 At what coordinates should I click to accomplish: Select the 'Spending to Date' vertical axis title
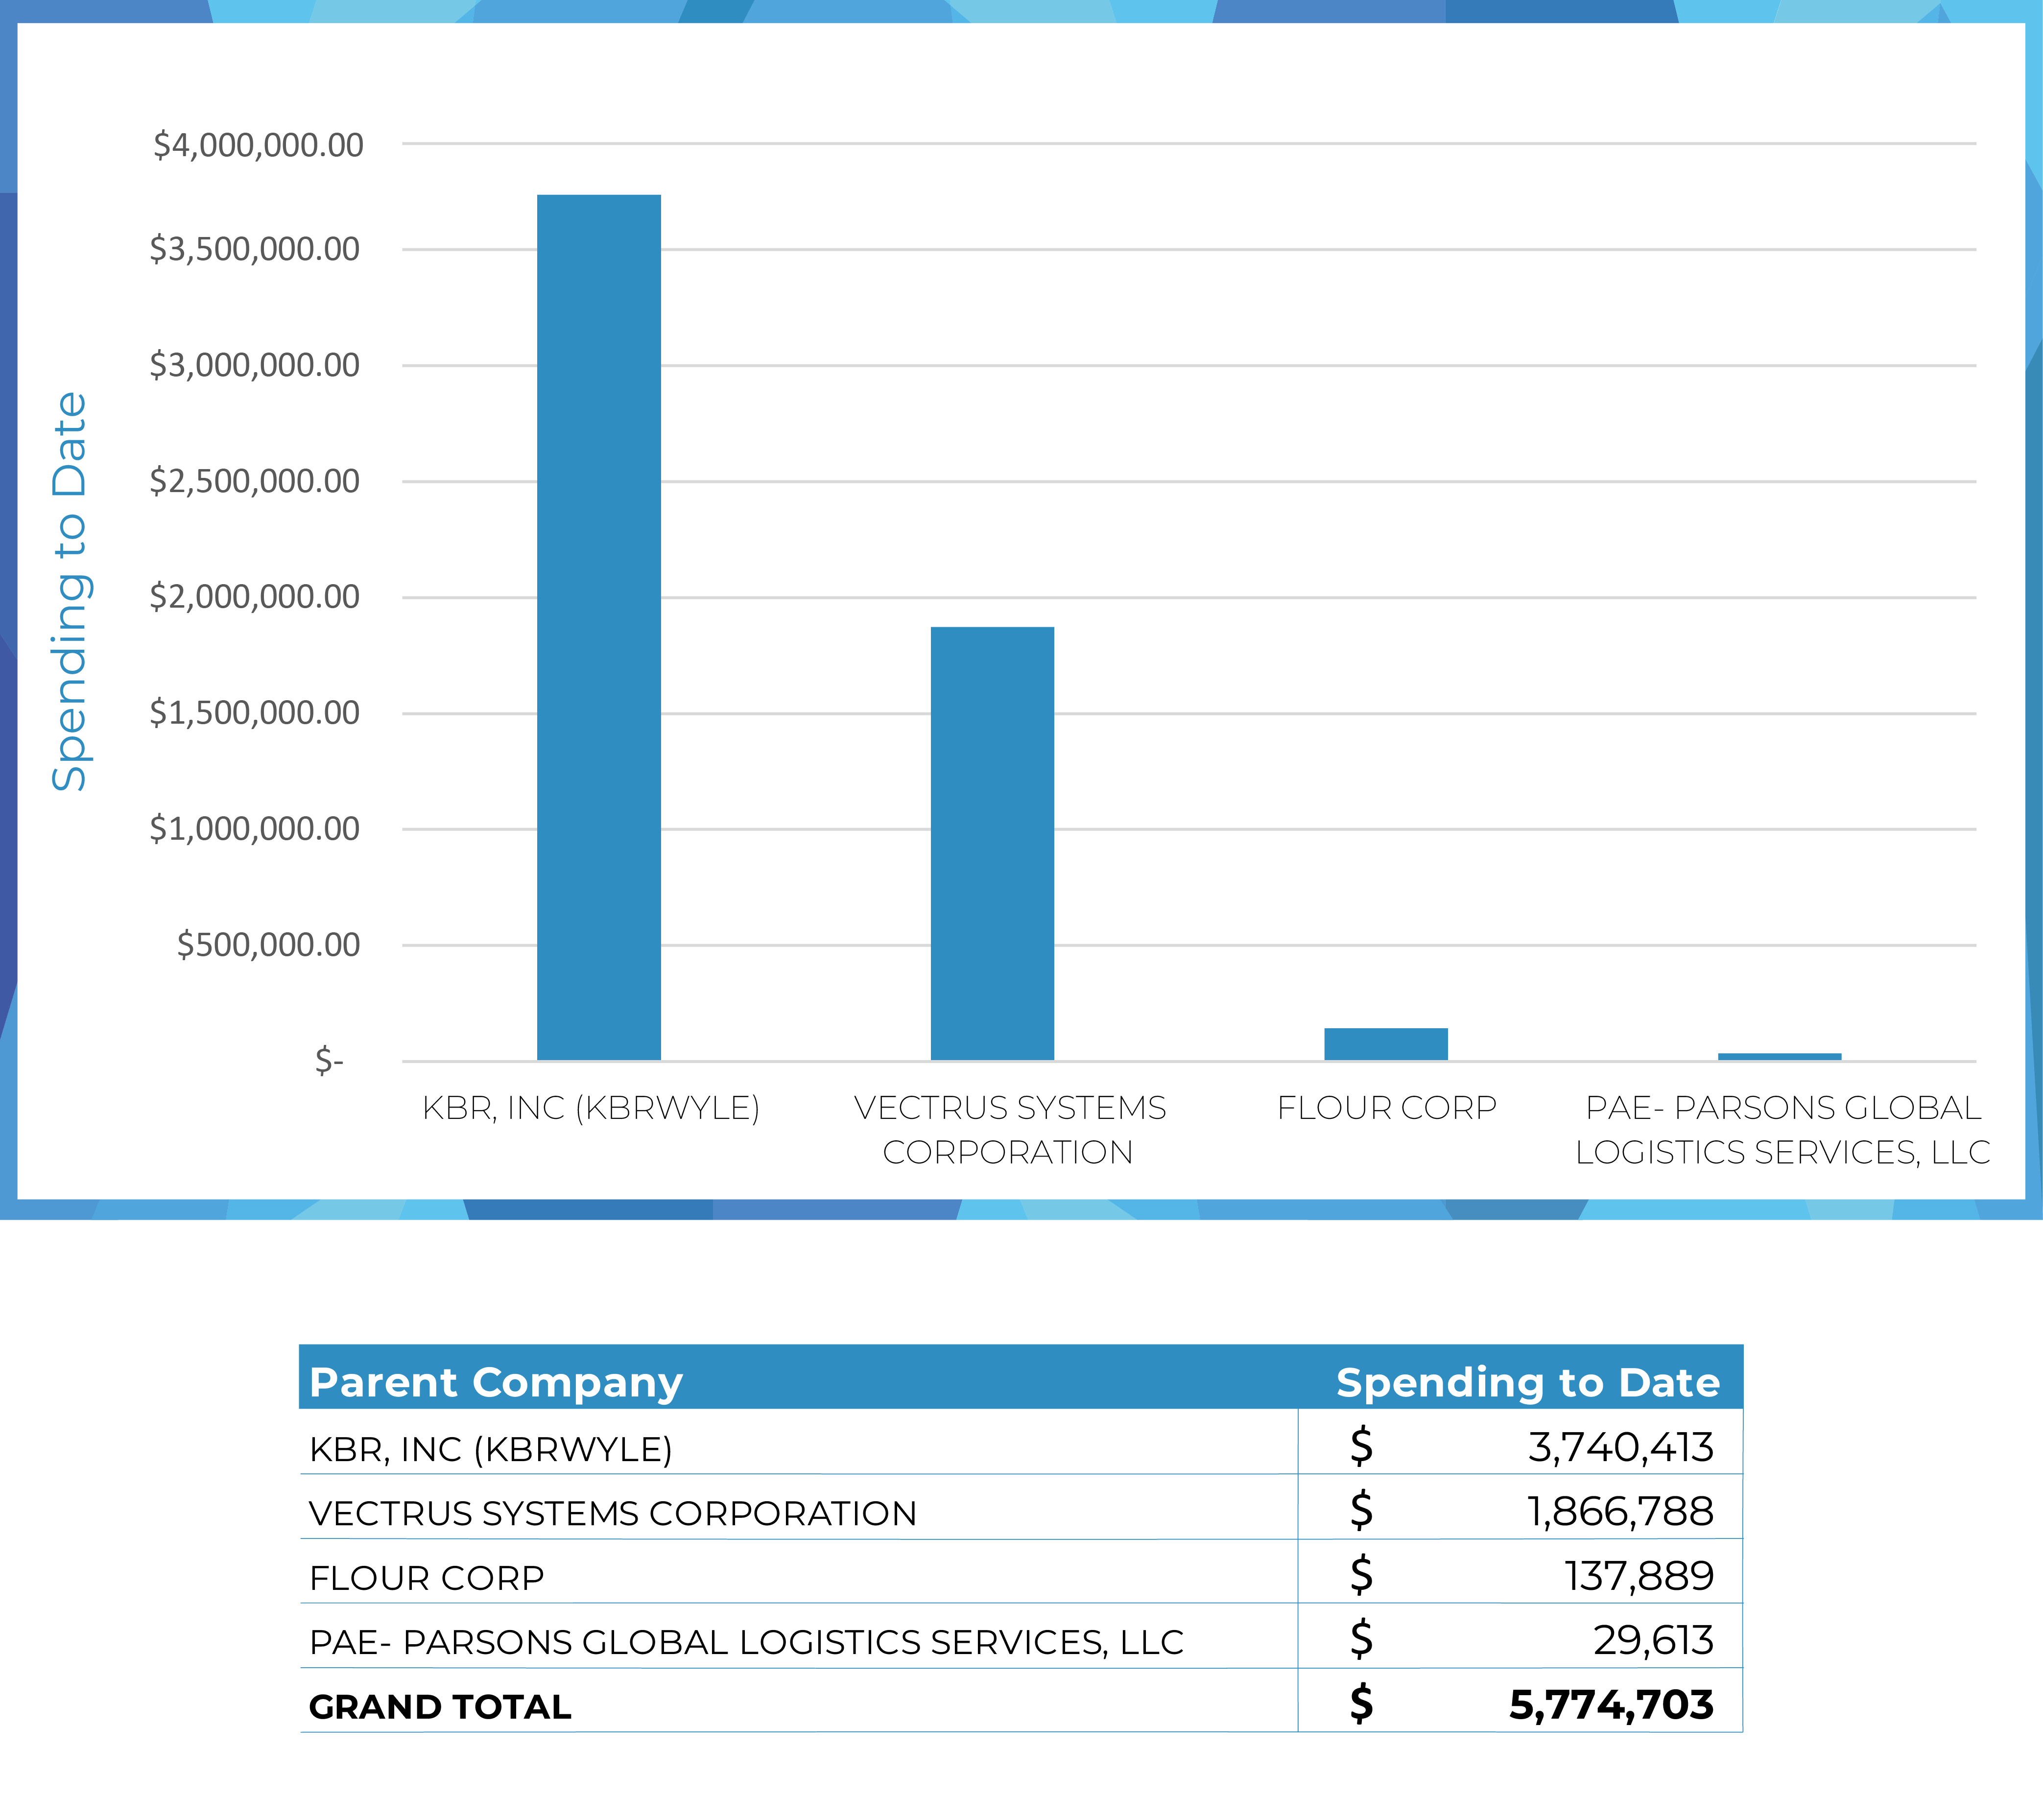(70, 592)
